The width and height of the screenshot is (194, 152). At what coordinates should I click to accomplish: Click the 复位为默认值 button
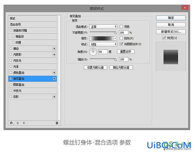[121, 68]
